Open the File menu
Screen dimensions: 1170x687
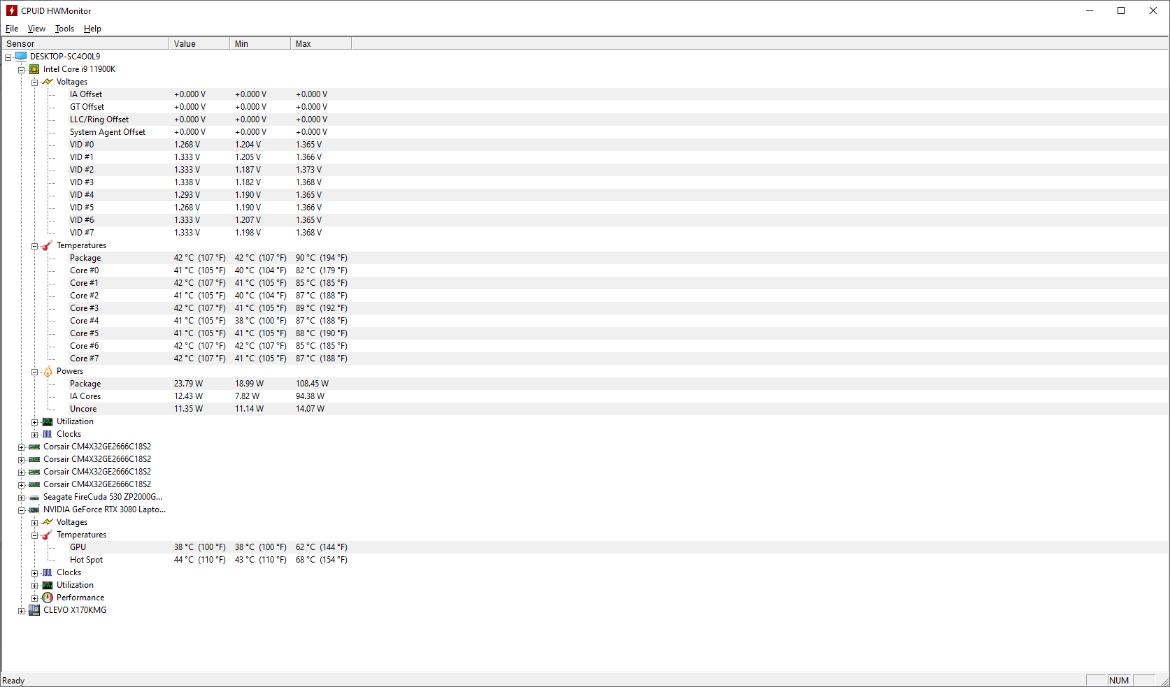click(x=12, y=29)
